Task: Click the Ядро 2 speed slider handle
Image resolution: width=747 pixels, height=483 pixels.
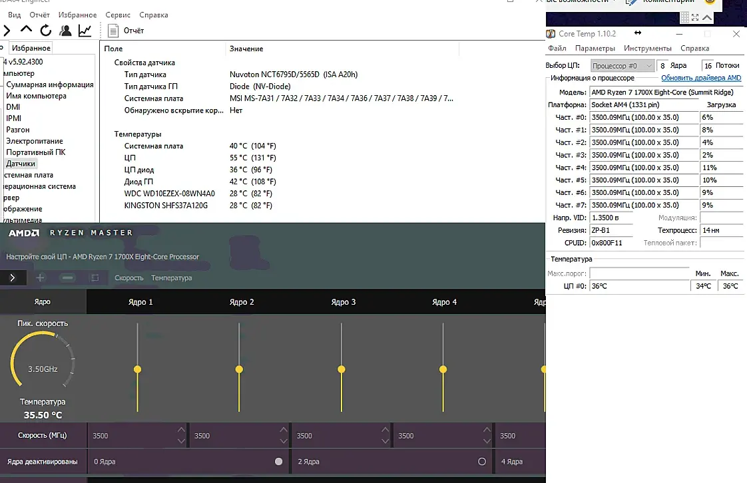Action: click(x=239, y=369)
